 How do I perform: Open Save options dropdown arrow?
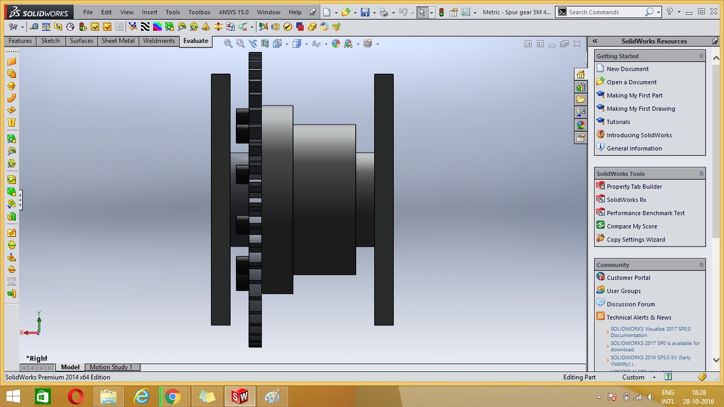pos(374,12)
